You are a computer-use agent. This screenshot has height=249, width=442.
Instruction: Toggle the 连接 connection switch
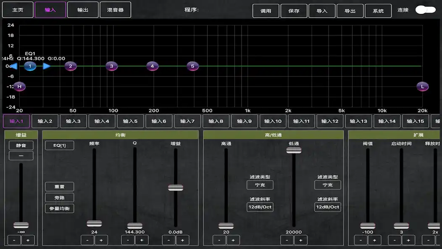point(426,10)
